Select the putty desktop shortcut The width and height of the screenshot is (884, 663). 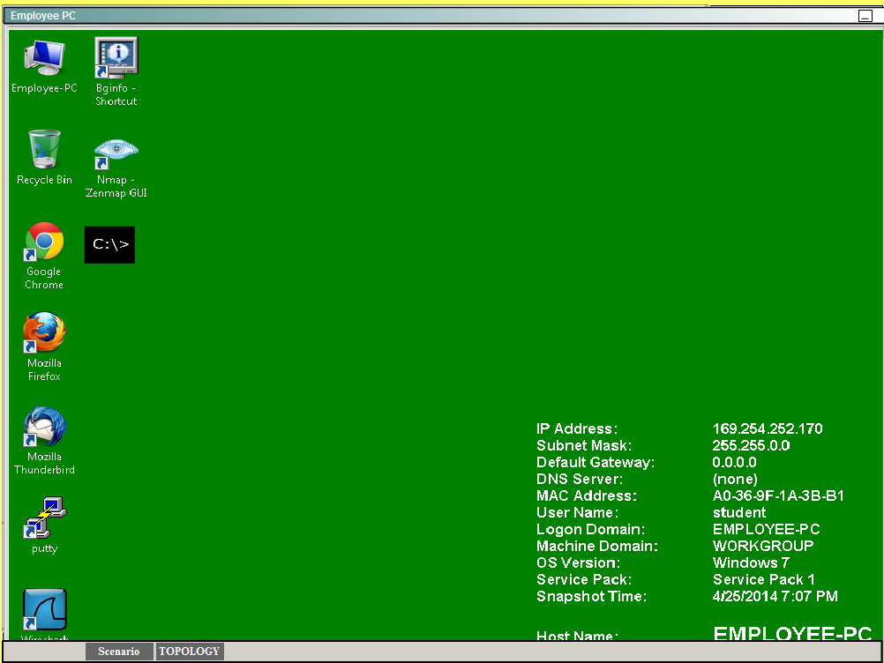pyautogui.click(x=44, y=518)
